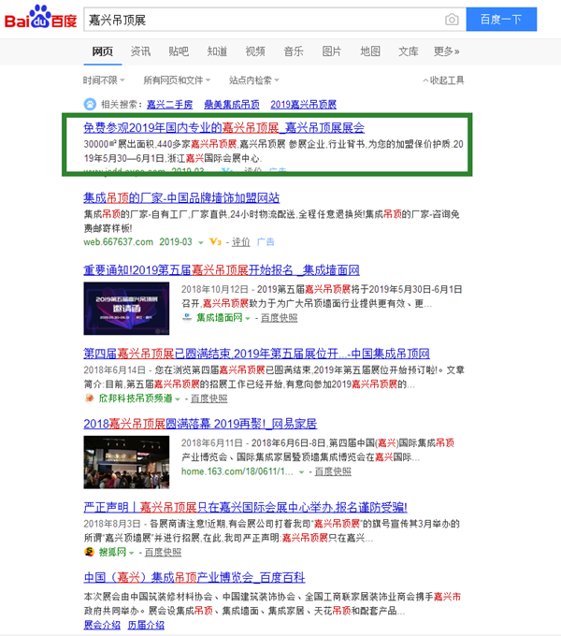Click the 2019第五届 邀请函 thumbnail

click(126, 309)
